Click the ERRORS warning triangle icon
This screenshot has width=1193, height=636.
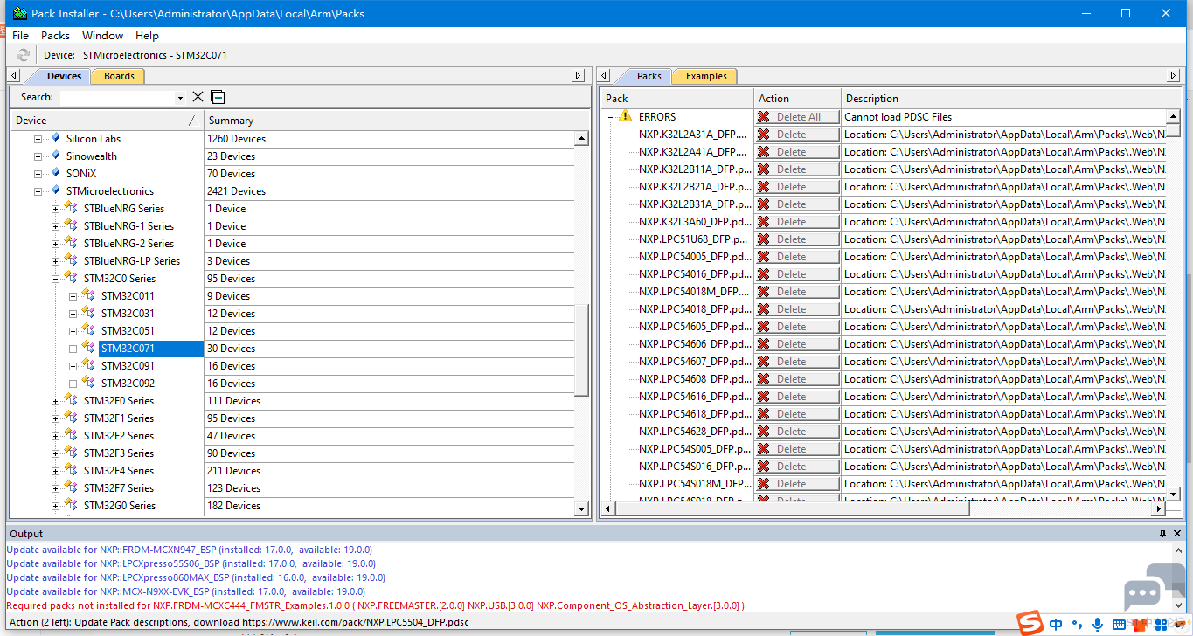point(625,116)
